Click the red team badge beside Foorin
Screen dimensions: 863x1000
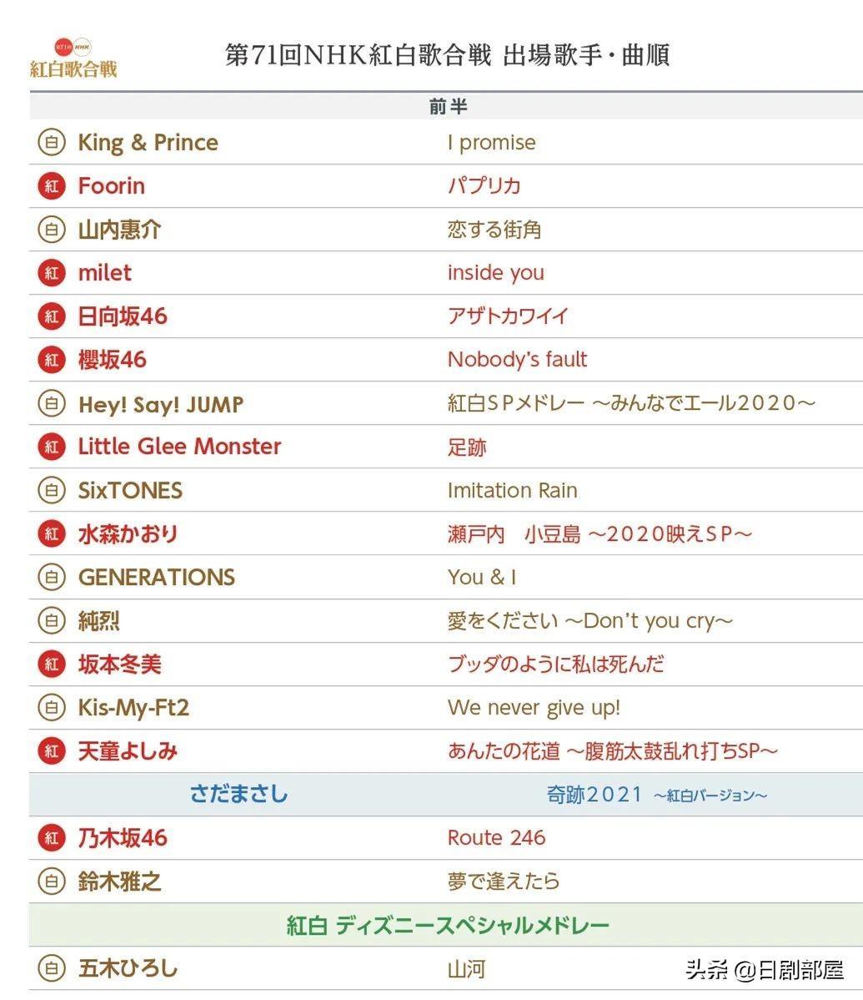(52, 186)
